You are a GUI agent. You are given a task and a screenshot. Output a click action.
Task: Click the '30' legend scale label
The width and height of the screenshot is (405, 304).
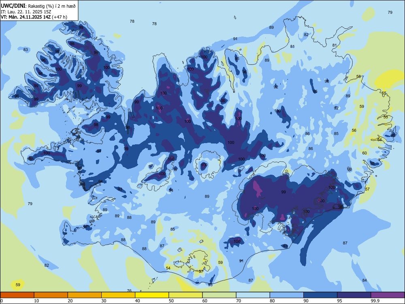click(x=104, y=301)
